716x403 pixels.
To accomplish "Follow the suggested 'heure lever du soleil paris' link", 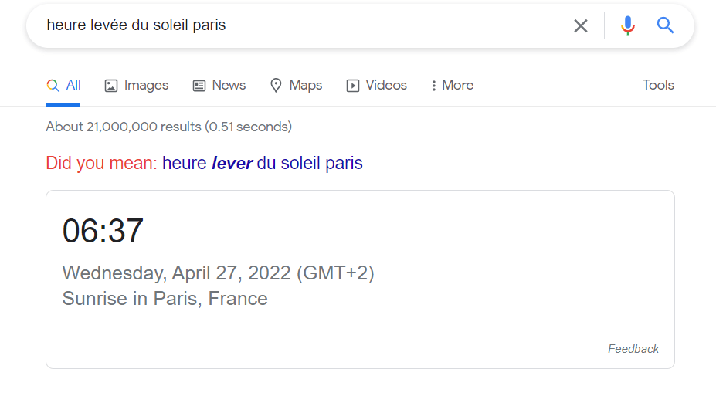I will [x=262, y=163].
